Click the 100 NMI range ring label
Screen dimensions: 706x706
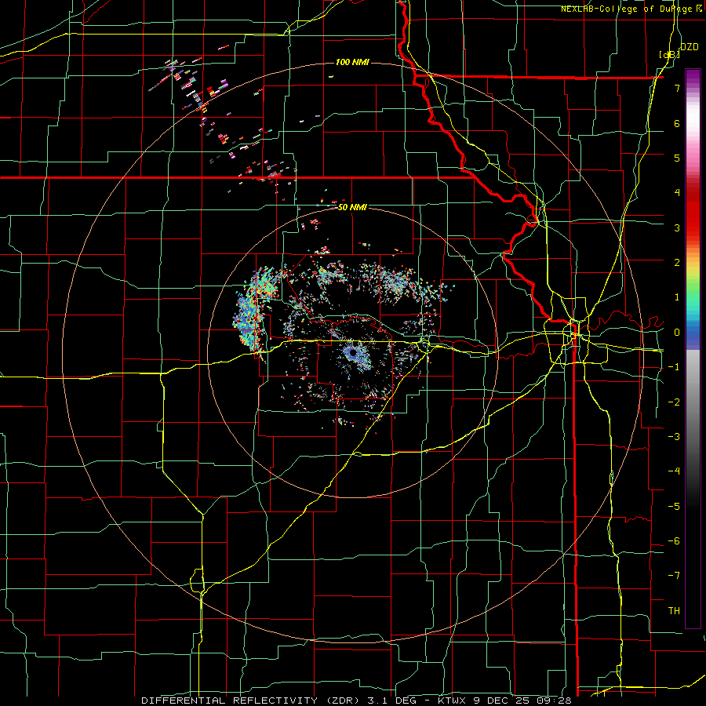352,62
